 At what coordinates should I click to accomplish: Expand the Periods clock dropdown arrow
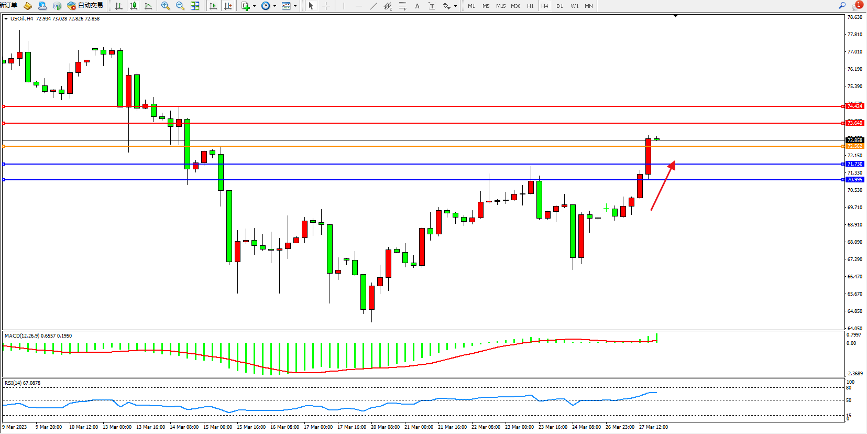coord(275,6)
